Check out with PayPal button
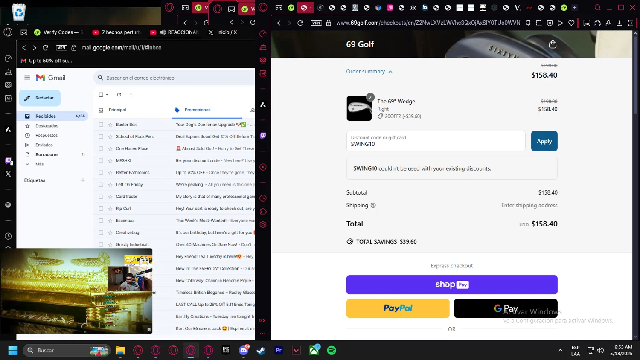 [398, 308]
